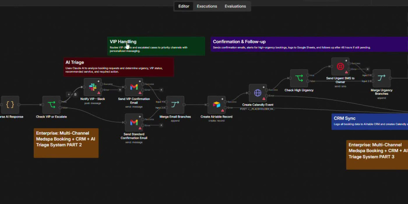Click Input 2 handle of Merge Email Branches
Screen dimensions: 408x204
pyautogui.click(x=166, y=108)
